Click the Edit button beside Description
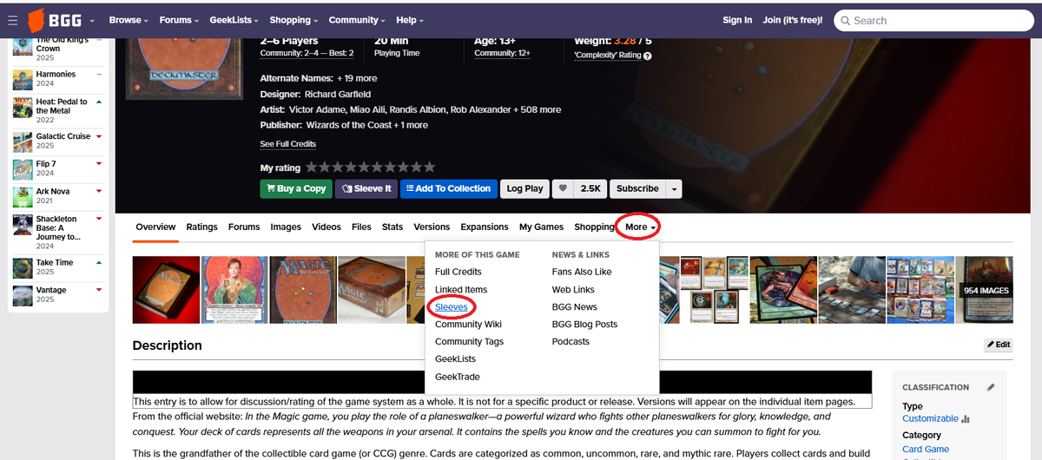1042x460 pixels. pos(999,345)
